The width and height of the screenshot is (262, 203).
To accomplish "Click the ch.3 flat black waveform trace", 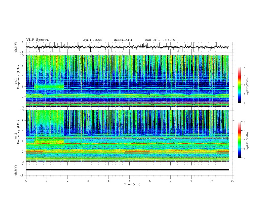I will click(127, 170).
